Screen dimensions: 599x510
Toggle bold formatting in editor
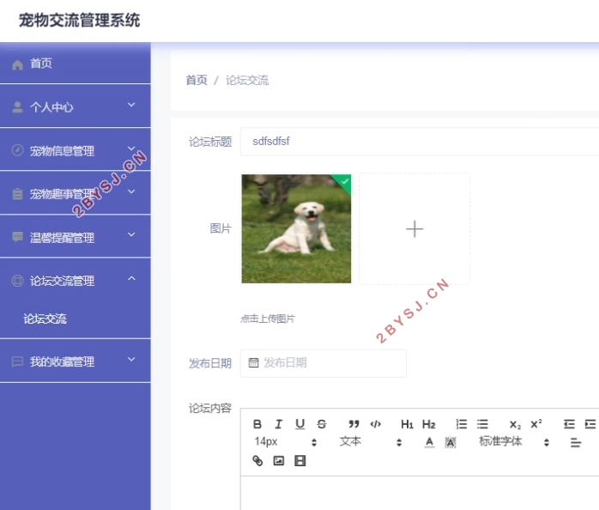pos(257,424)
